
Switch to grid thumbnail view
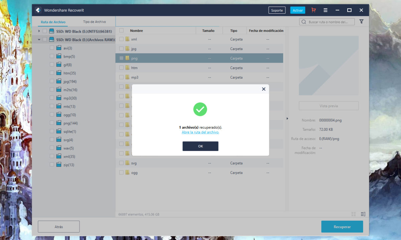coord(354,214)
